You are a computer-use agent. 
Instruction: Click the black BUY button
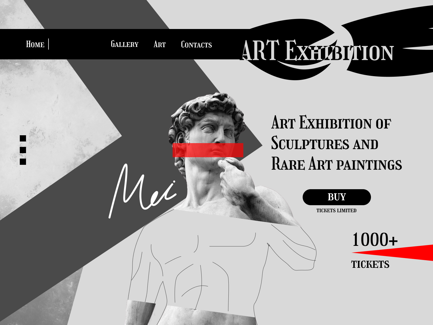337,197
